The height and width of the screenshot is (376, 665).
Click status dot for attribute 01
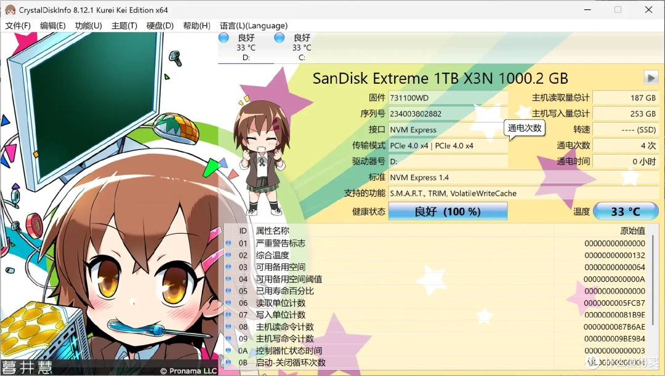click(x=228, y=243)
